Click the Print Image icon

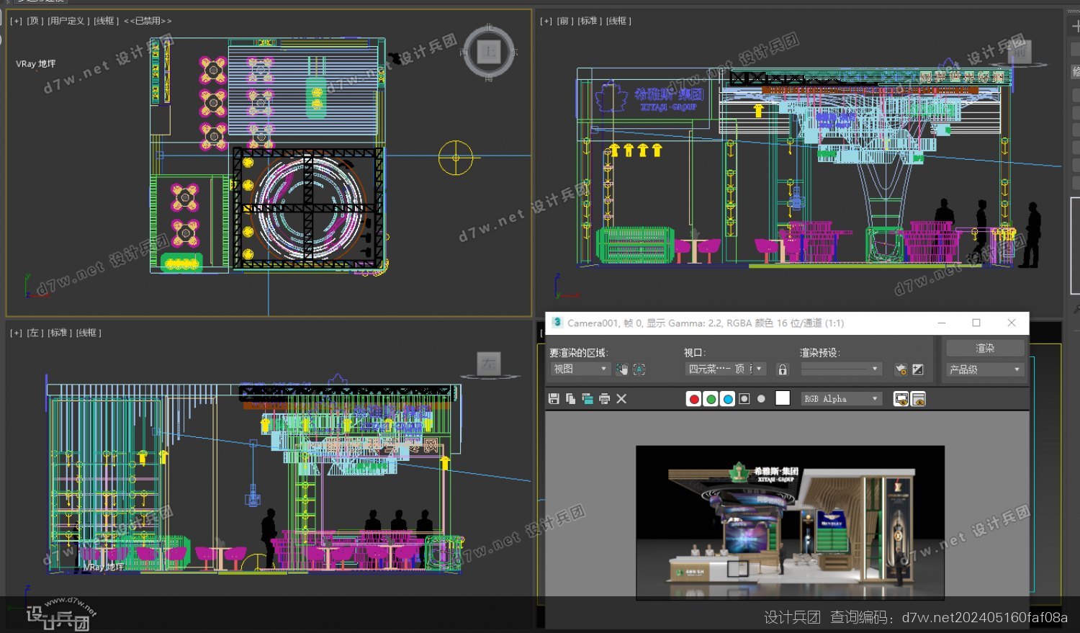[604, 399]
